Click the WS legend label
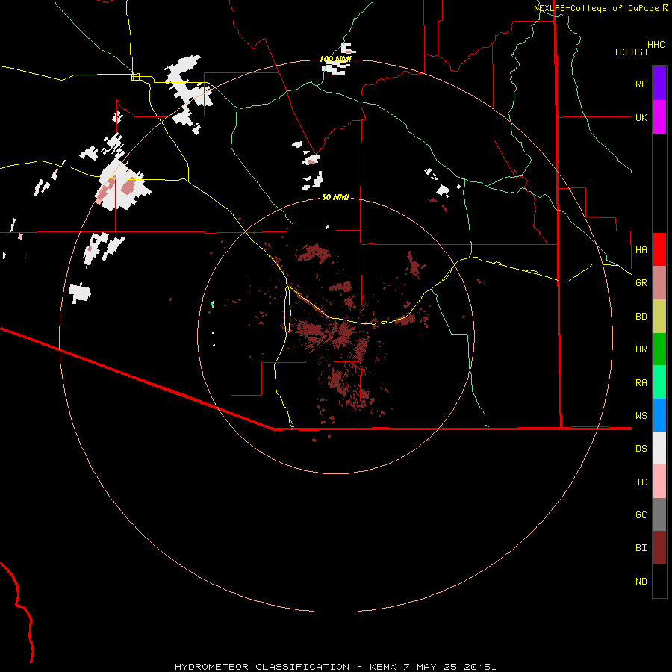The image size is (672, 672). tap(641, 415)
